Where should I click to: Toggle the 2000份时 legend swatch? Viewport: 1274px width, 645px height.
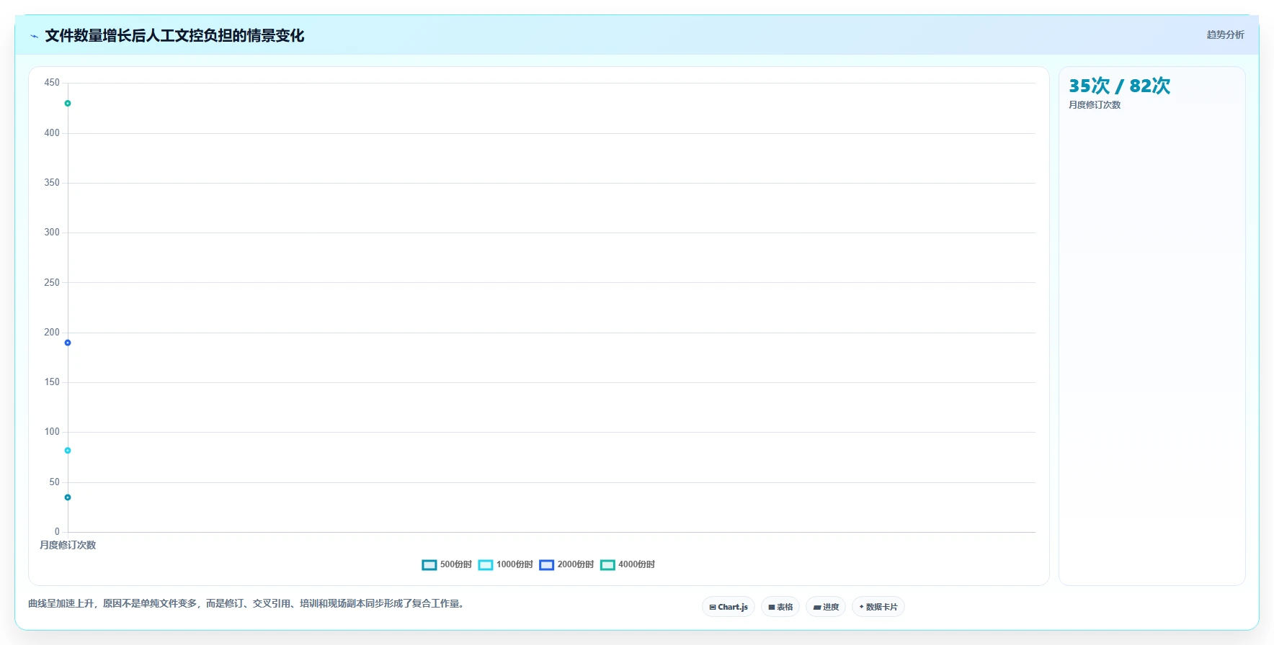pos(547,565)
